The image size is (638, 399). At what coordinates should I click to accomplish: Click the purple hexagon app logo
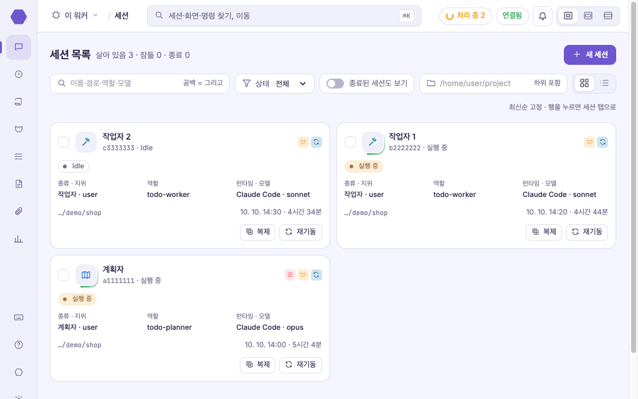(19, 17)
